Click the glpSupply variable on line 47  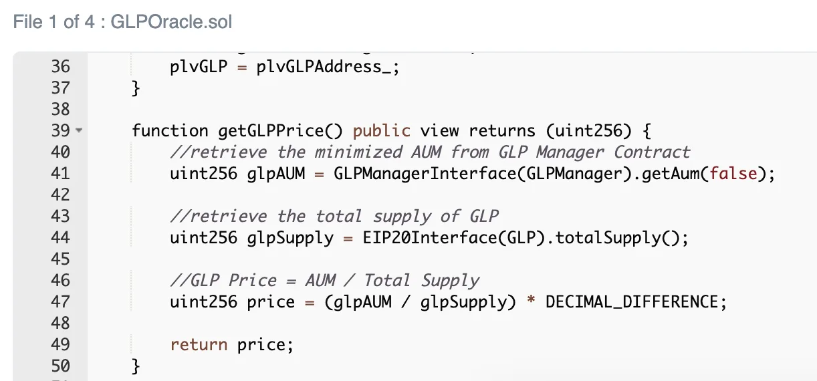coord(463,302)
